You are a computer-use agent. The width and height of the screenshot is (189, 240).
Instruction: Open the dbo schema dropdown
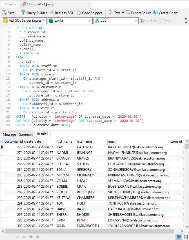click(x=116, y=21)
